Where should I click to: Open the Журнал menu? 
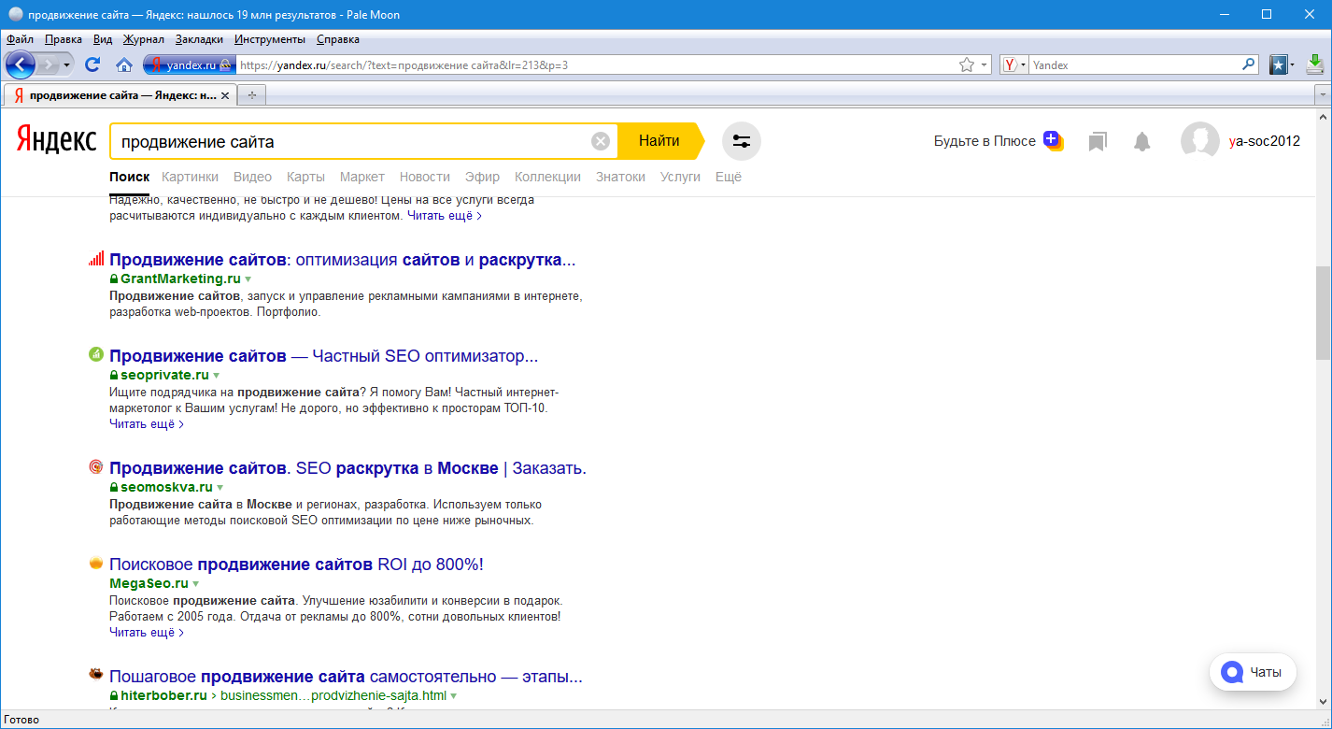point(143,39)
